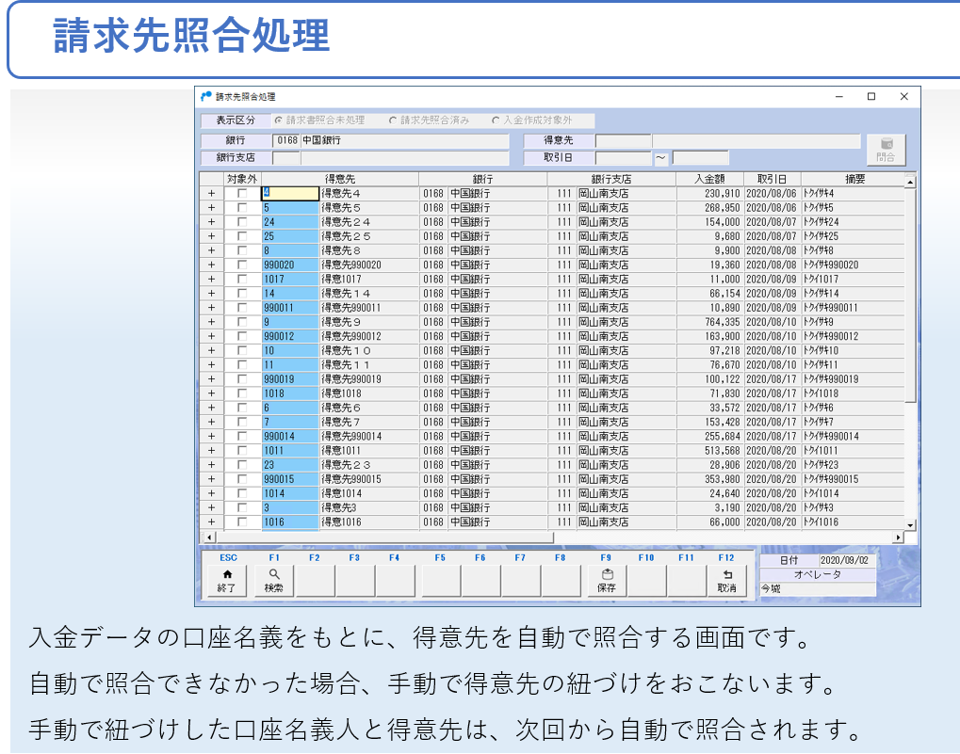Select the 入金作成対象外 radio button
The width and height of the screenshot is (960, 754).
click(x=496, y=120)
